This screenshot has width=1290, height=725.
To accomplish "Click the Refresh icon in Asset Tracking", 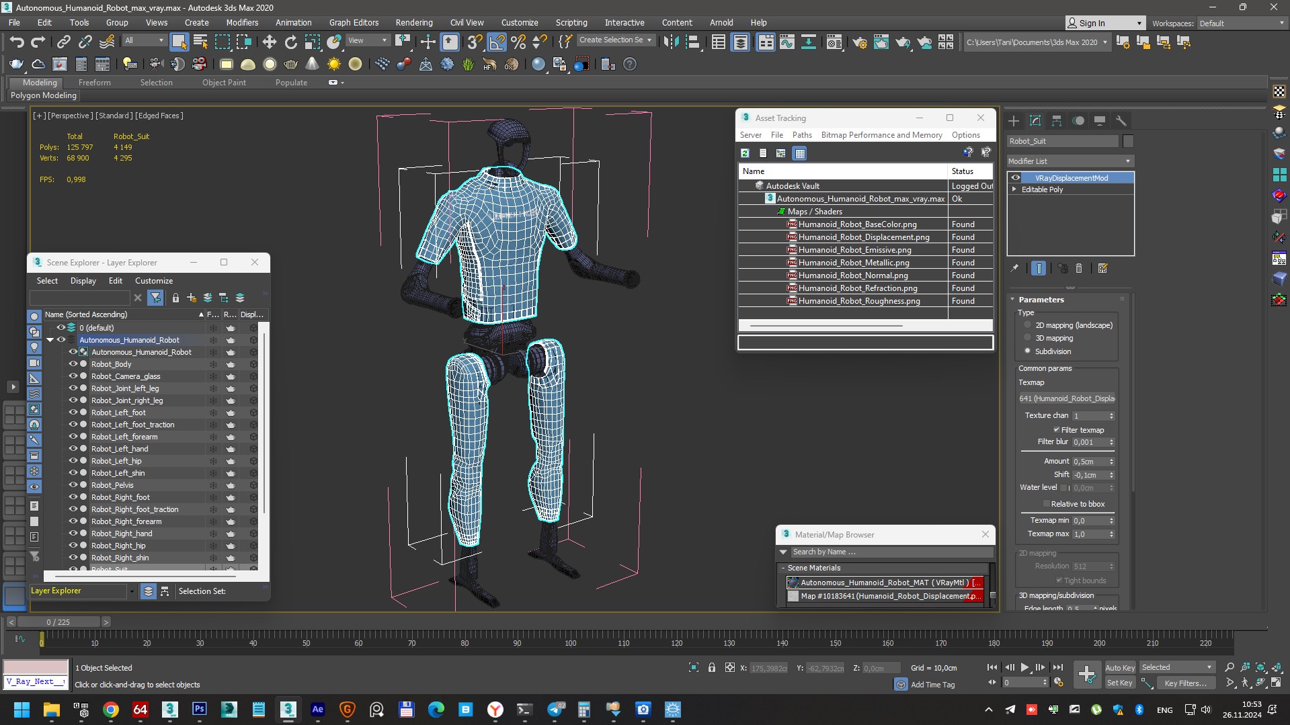I will 745,153.
